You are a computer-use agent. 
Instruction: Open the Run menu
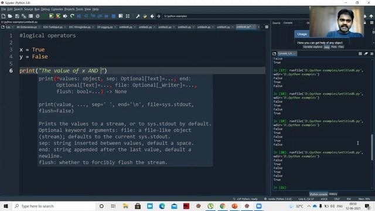37,9
